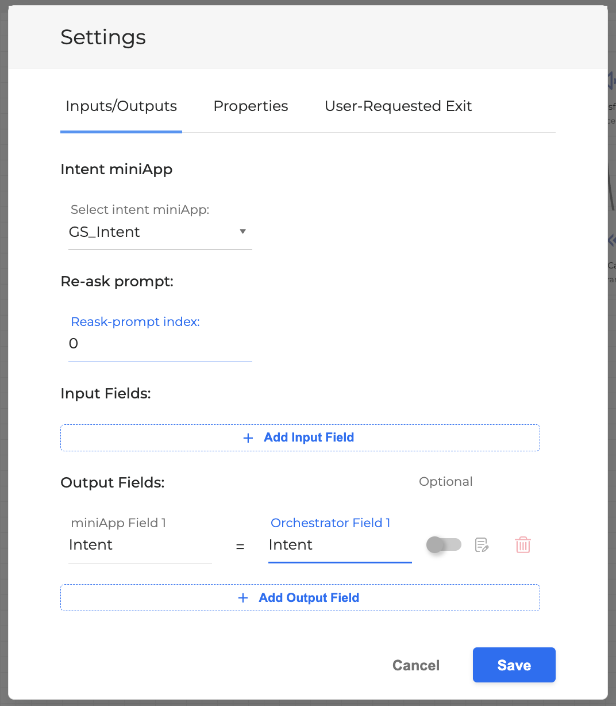
Task: Expand the GS_Intent dropdown arrow
Action: point(242,232)
